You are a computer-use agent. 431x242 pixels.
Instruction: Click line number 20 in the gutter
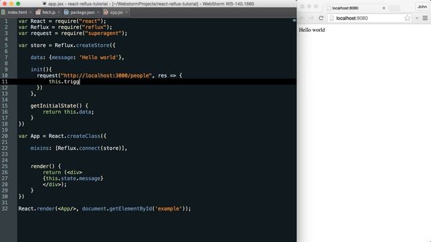pos(5,136)
